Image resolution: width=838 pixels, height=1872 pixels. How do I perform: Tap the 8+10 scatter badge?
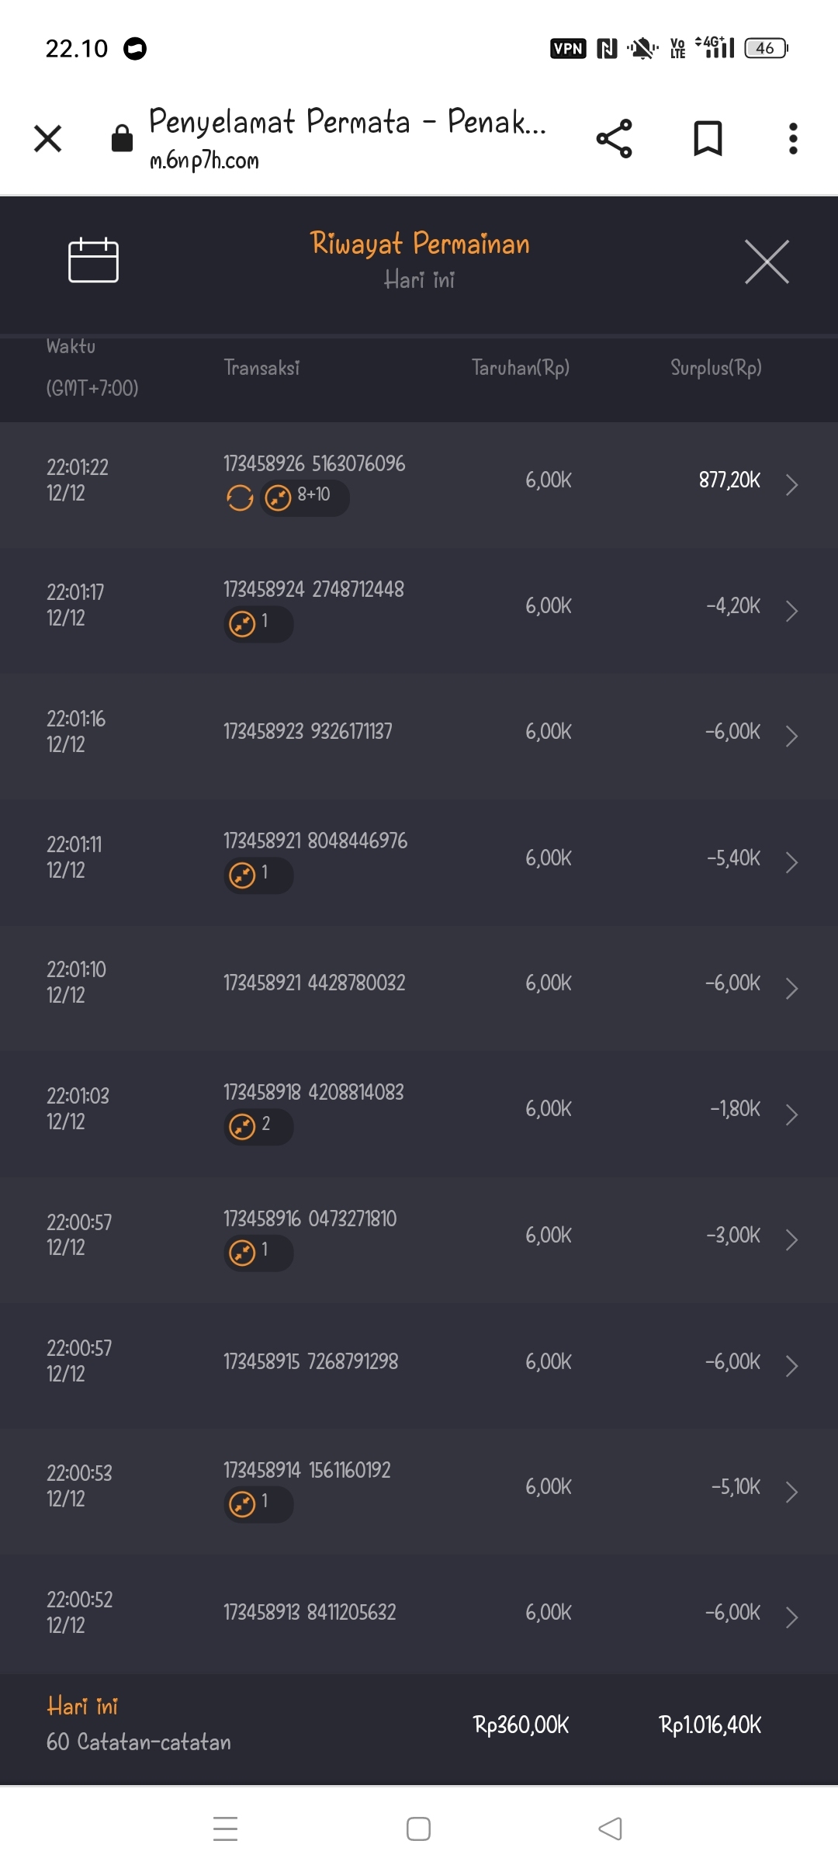tap(305, 497)
